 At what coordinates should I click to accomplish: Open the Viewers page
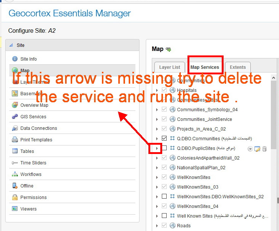72,209
